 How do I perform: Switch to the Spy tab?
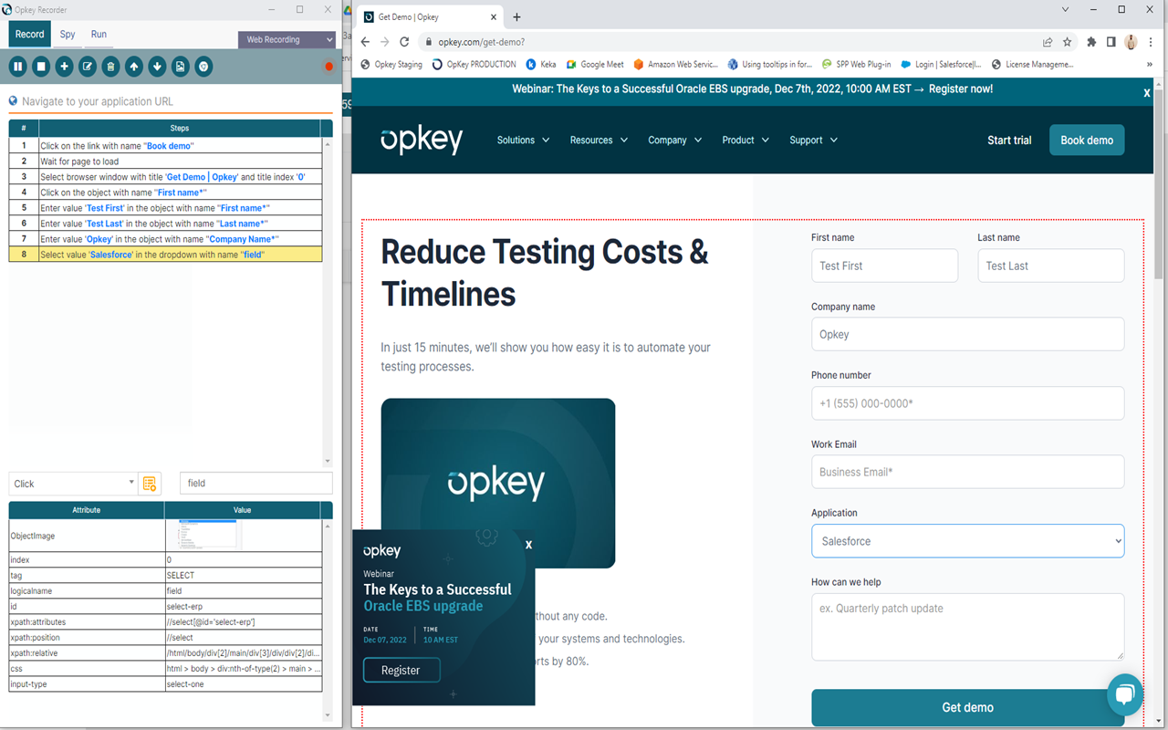67,34
